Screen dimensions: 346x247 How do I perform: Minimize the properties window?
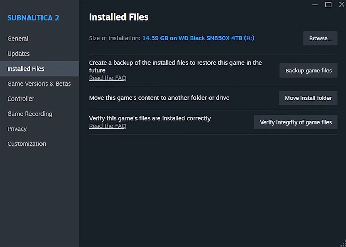coord(315,5)
